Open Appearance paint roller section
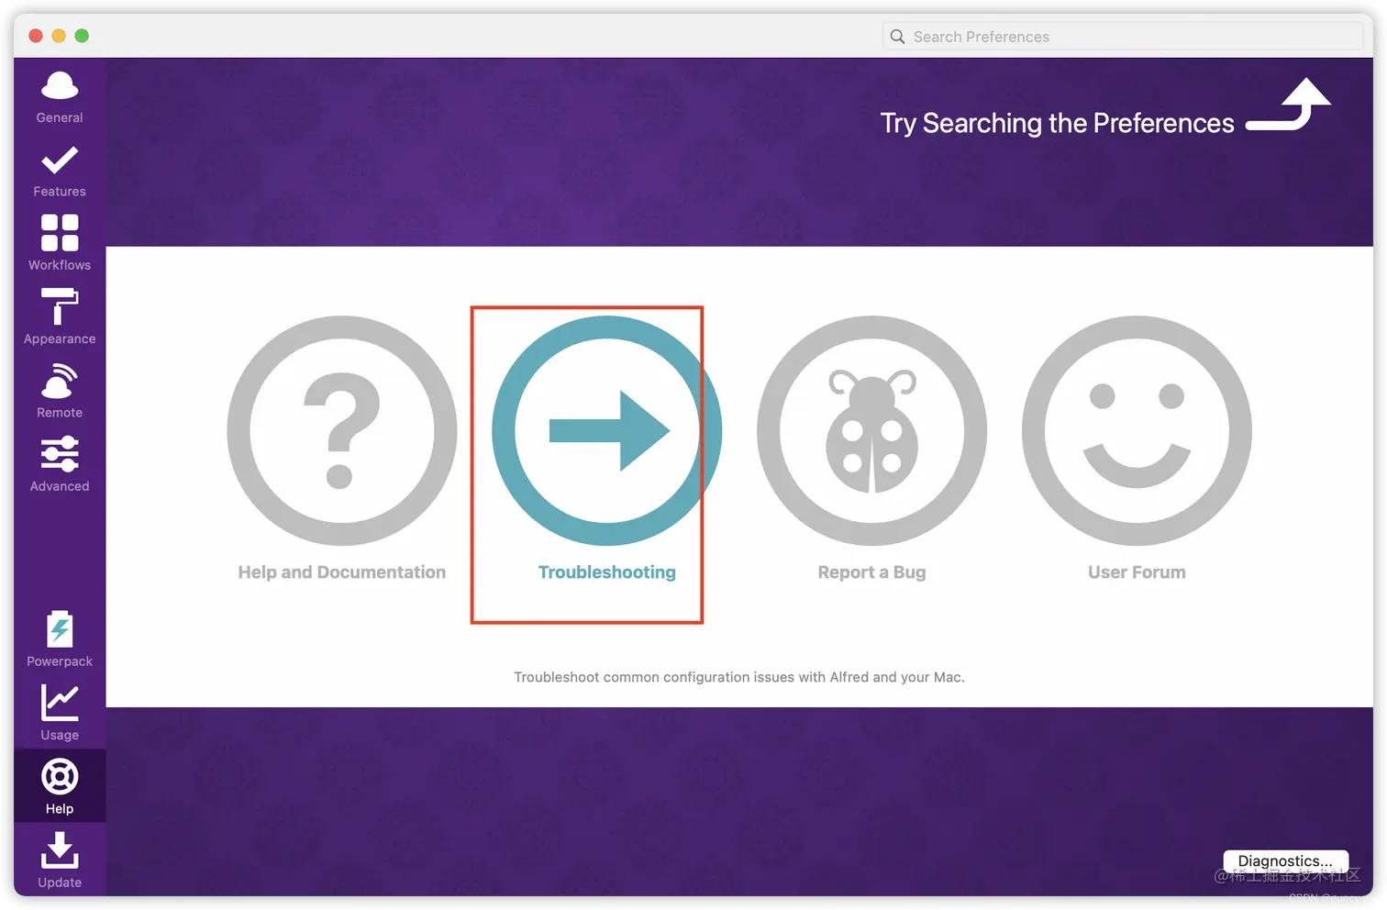1387x910 pixels. pyautogui.click(x=60, y=316)
